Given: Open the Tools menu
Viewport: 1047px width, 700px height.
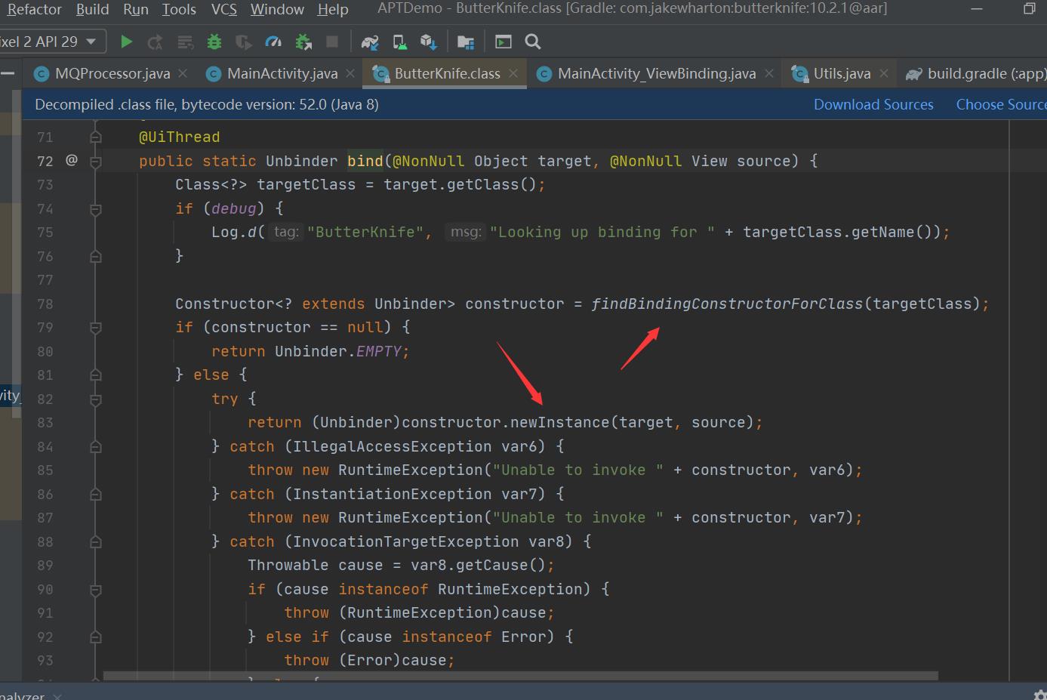Looking at the screenshot, I should pos(179,9).
